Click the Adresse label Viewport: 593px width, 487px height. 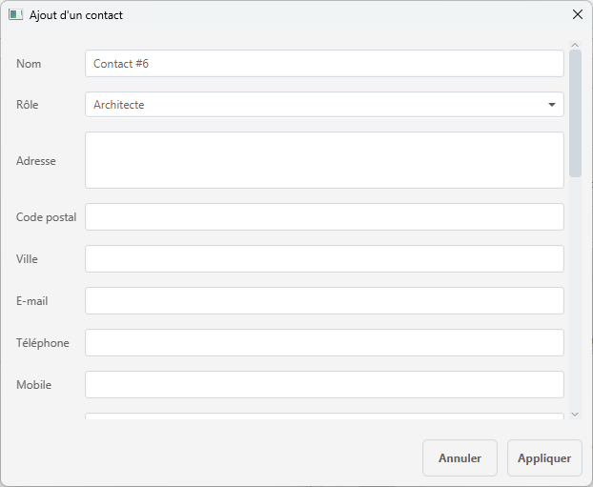(36, 161)
